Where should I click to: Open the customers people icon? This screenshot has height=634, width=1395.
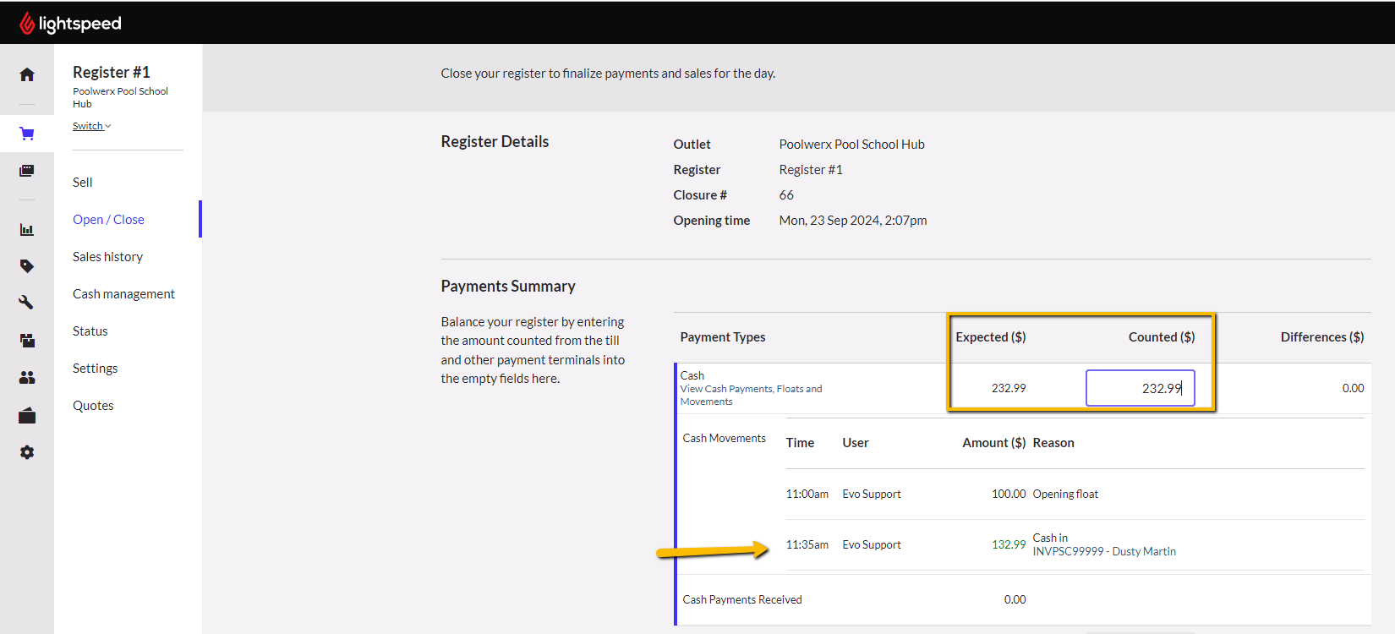[27, 377]
